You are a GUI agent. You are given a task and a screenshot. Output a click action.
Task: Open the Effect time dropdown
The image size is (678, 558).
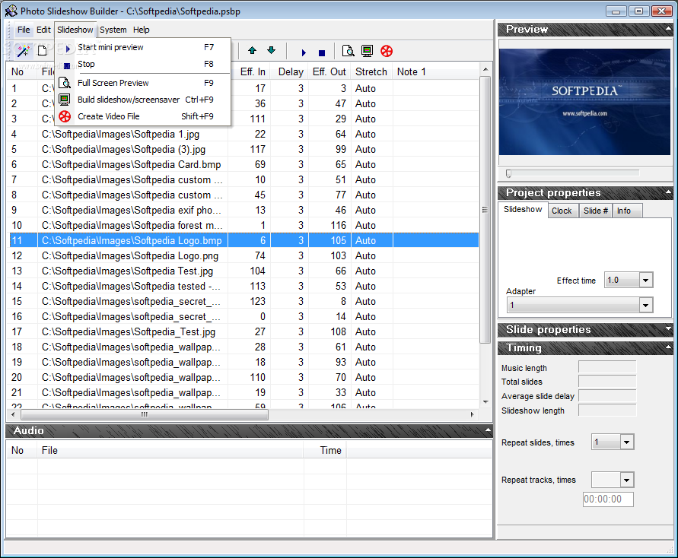click(x=645, y=281)
